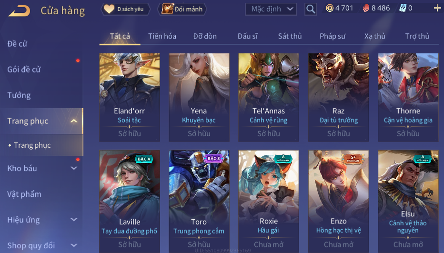The height and width of the screenshot is (253, 444).
Task: Open Đổi mảnh fragment exchange icon
Action: 182,9
